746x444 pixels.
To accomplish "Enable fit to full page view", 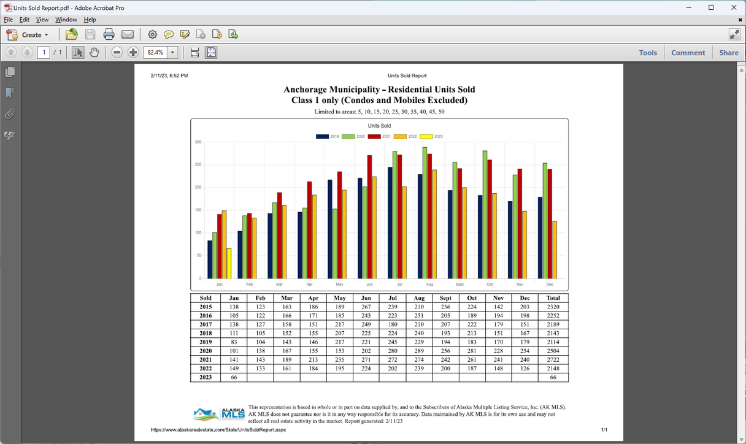I will coord(211,53).
